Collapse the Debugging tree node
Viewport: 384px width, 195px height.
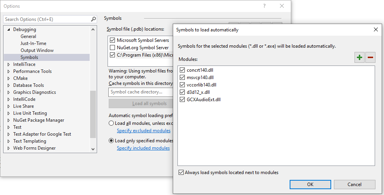pos(9,29)
